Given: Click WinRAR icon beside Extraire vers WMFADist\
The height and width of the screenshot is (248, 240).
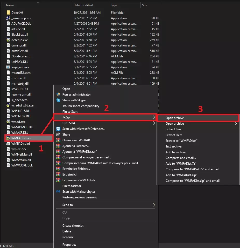Looking at the screenshot, I should tap(58, 180).
